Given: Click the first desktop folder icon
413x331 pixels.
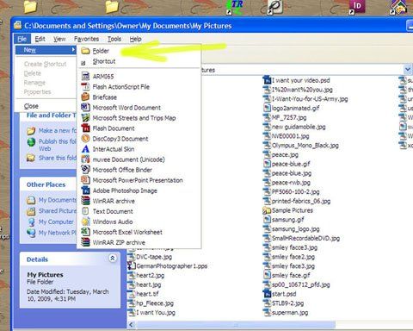Looking at the screenshot, I should (x=30, y=7).
